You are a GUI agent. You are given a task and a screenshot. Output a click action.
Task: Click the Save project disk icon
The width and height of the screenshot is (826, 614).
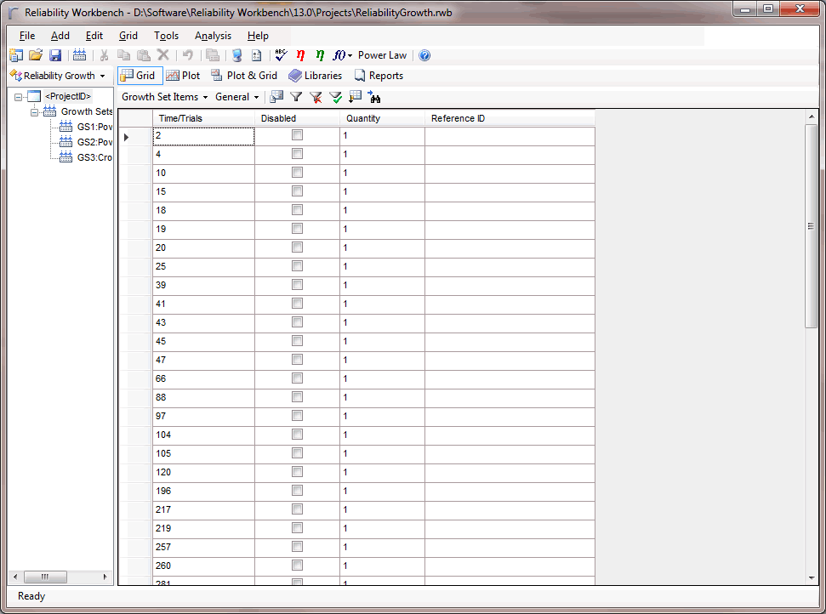55,55
